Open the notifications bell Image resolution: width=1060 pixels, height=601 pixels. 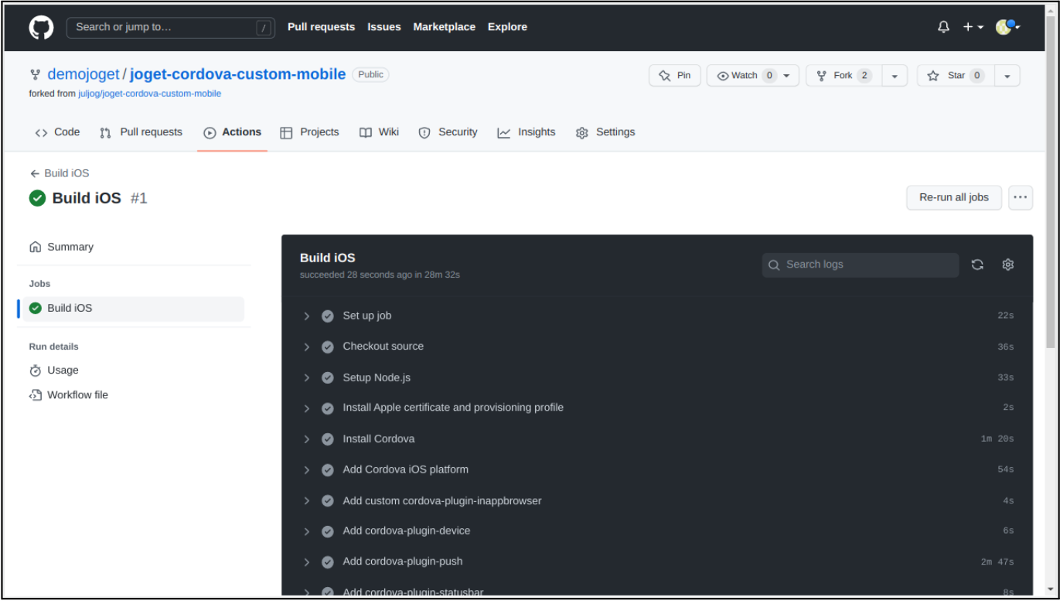(x=943, y=27)
